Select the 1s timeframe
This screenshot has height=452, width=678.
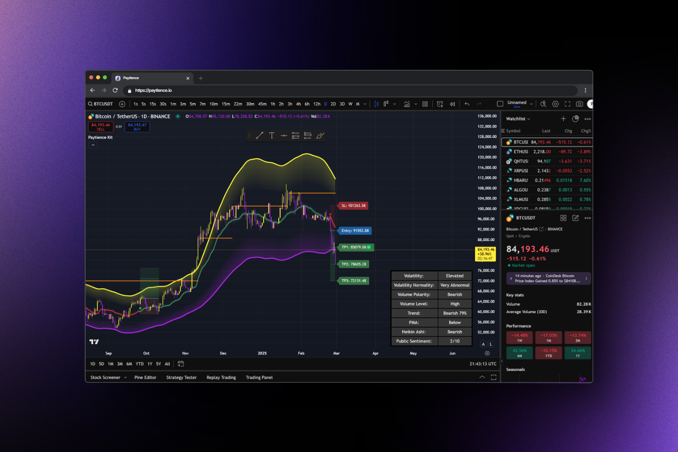click(136, 104)
